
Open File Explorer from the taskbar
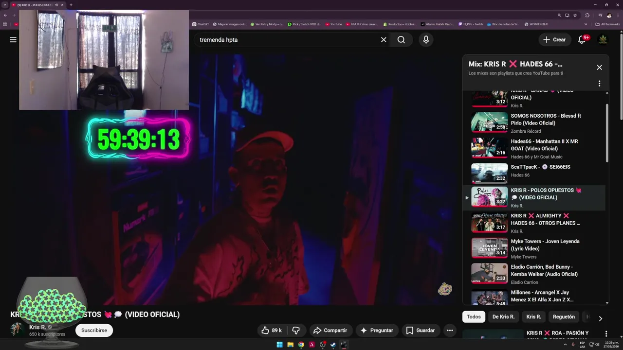click(291, 345)
